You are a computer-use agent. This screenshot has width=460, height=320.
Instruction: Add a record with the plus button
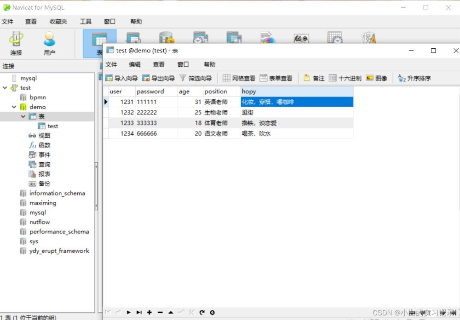149,313
